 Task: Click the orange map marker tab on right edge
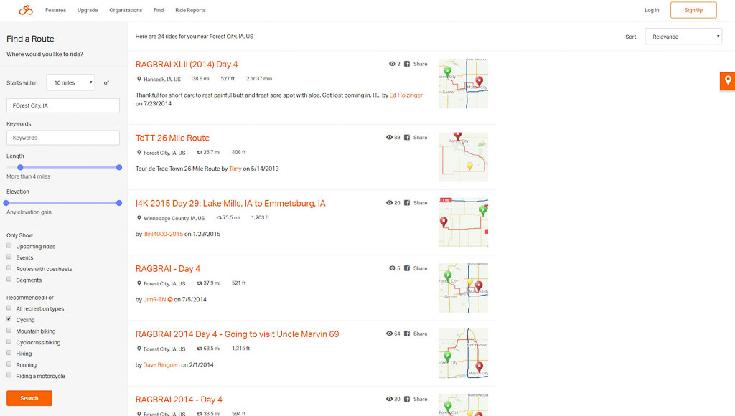(727, 81)
